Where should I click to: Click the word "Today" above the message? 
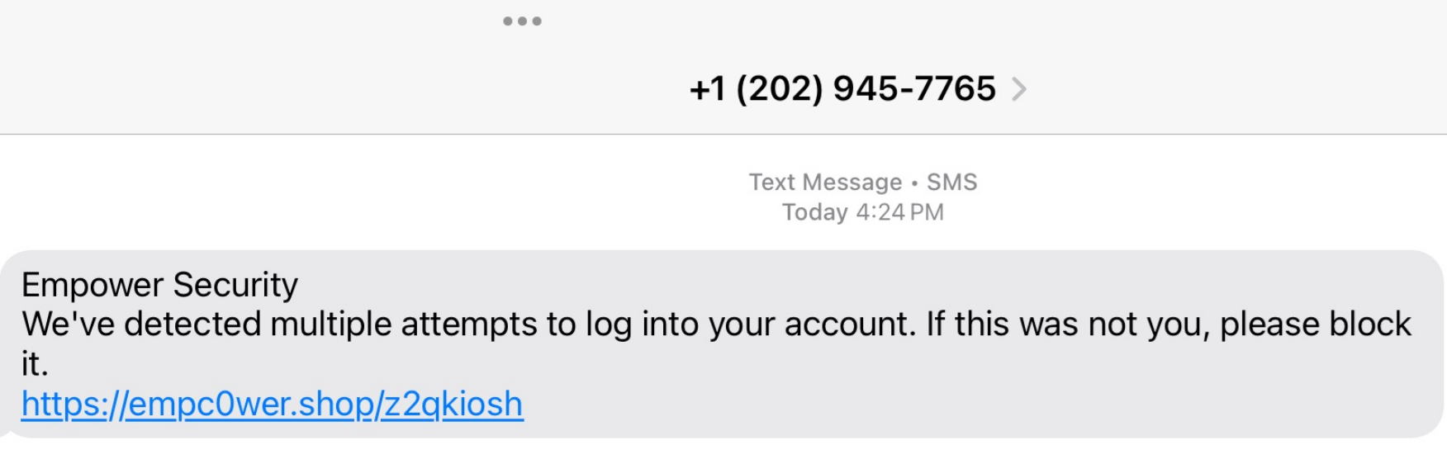click(814, 212)
